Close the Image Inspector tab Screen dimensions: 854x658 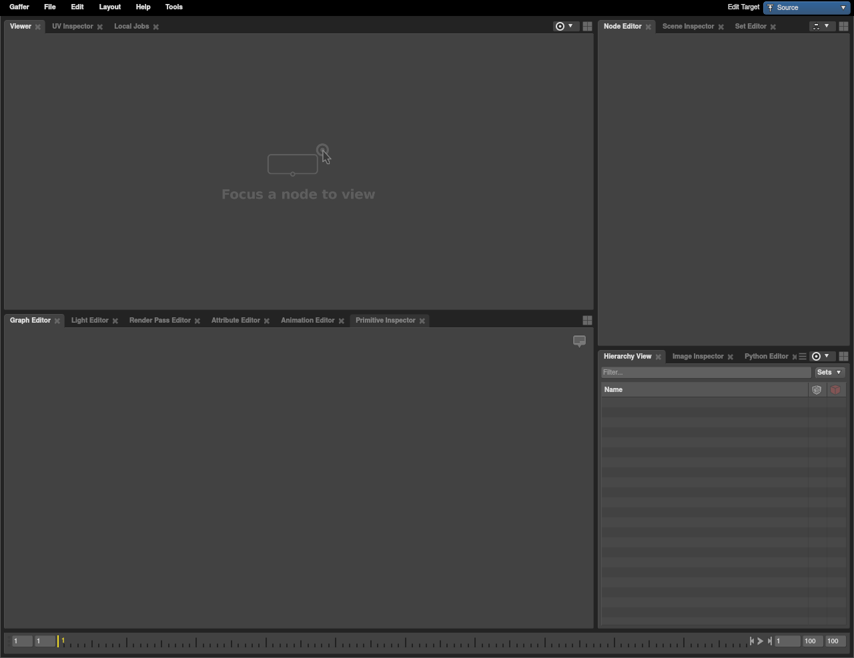(x=731, y=357)
